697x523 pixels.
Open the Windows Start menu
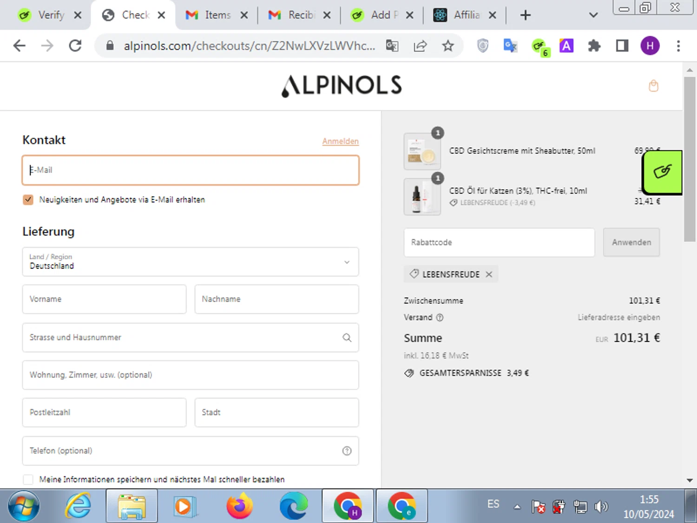coord(24,506)
